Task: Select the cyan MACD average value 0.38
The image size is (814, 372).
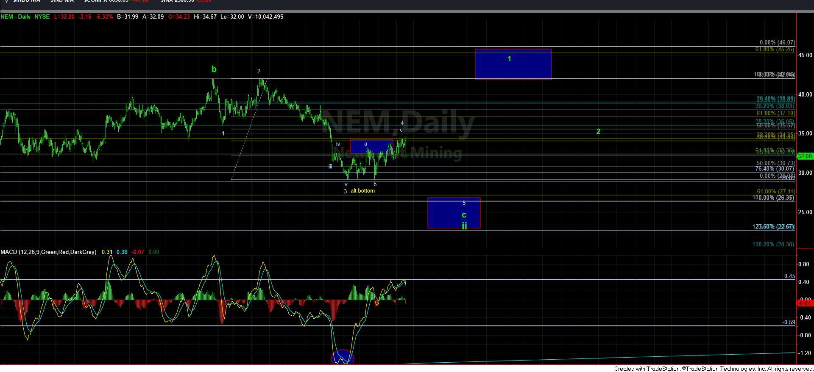Action: click(x=122, y=252)
